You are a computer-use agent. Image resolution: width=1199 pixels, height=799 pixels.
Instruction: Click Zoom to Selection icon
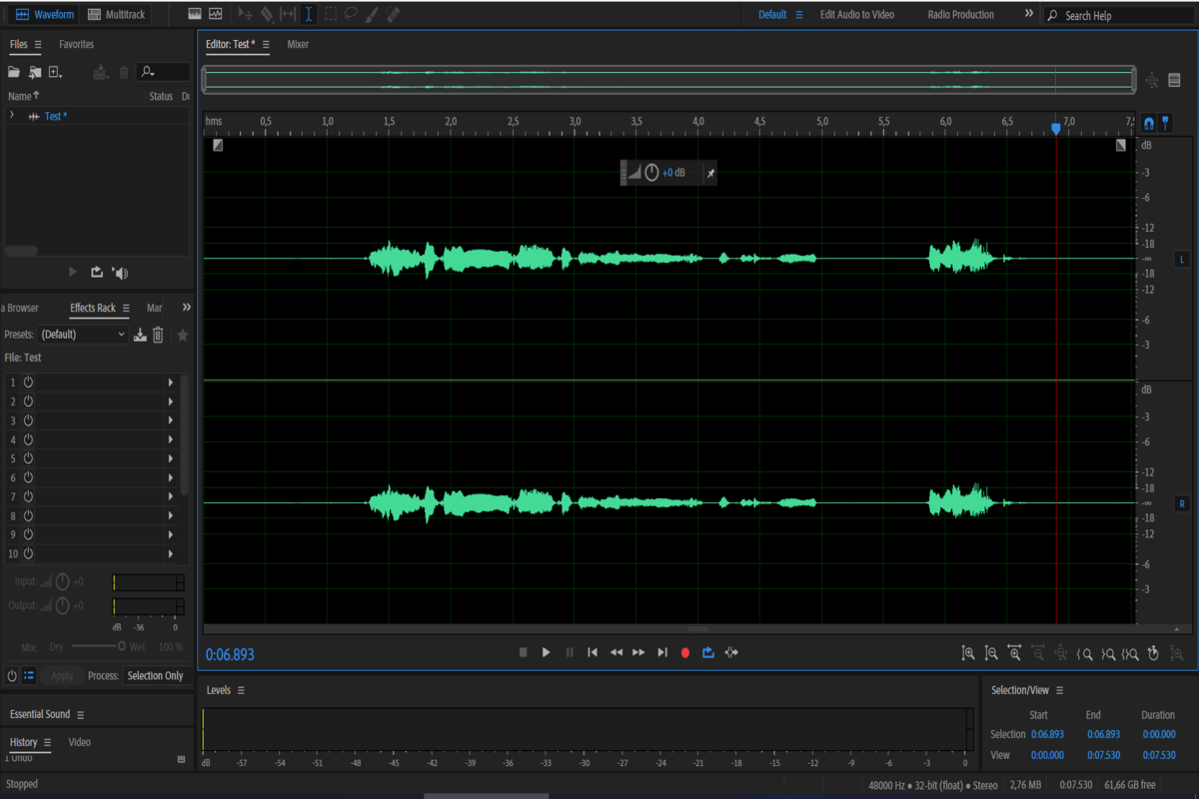[x=1131, y=654]
